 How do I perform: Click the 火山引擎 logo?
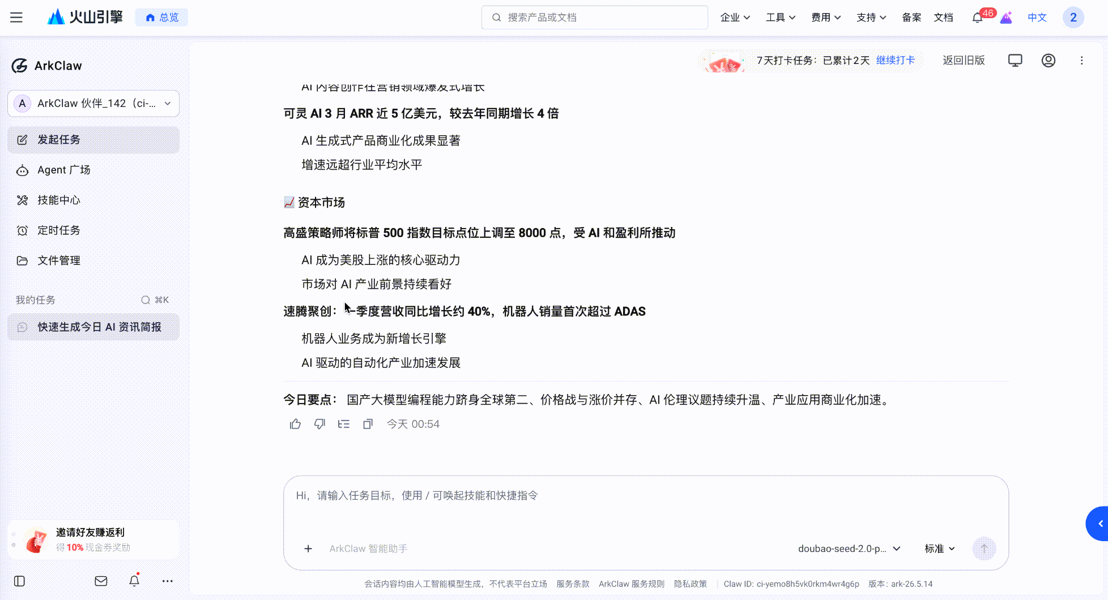[x=85, y=17]
